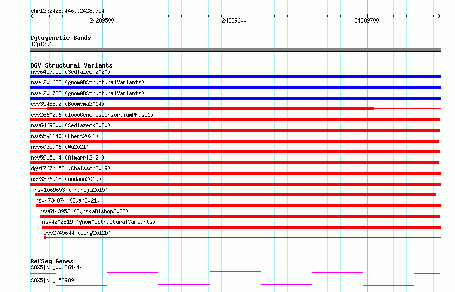The height and width of the screenshot is (292, 455).
Task: Click the red bar under esv2660296
Action: [x=235, y=120]
